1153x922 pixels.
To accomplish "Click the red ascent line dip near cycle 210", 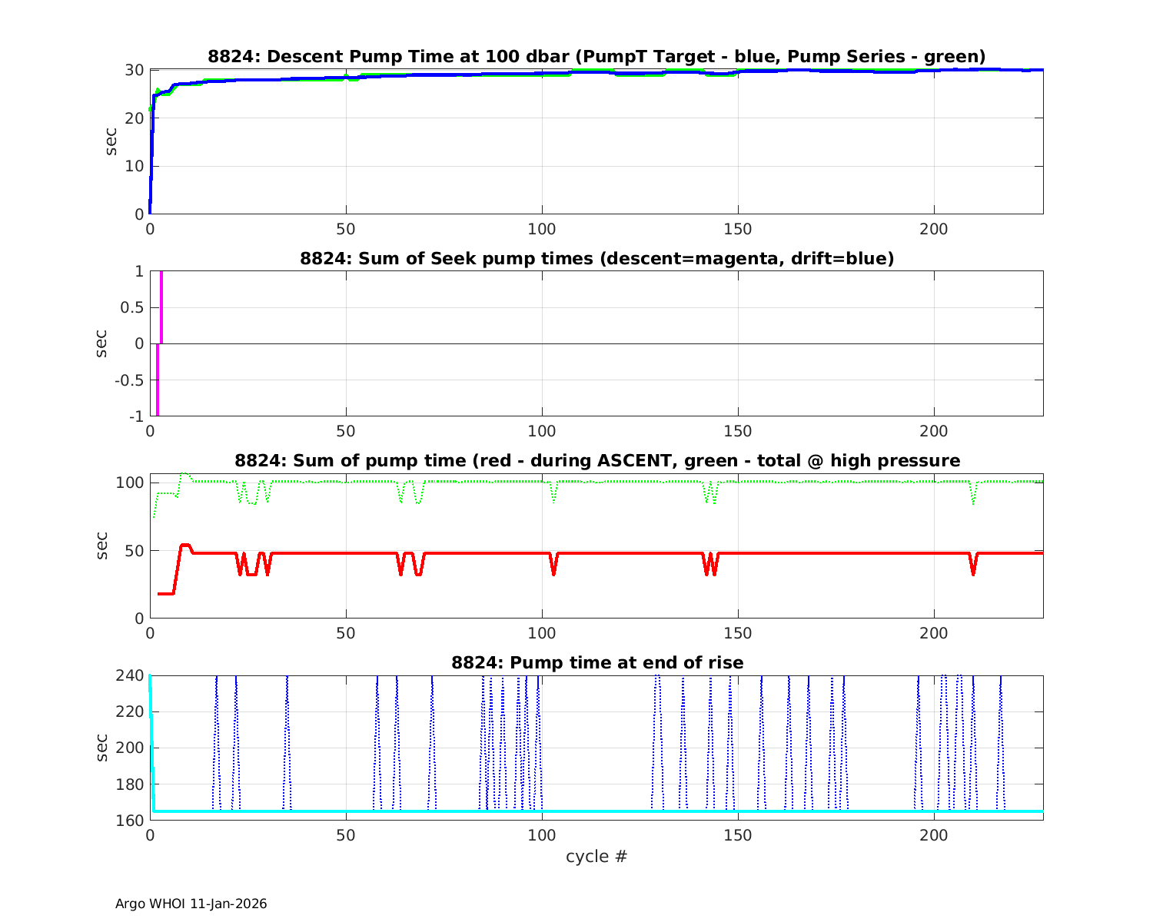I will pos(973,569).
